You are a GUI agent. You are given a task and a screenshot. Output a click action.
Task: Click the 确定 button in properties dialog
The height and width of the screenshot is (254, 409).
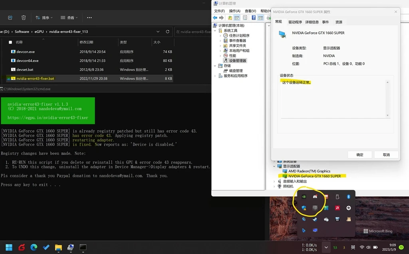[360, 155]
